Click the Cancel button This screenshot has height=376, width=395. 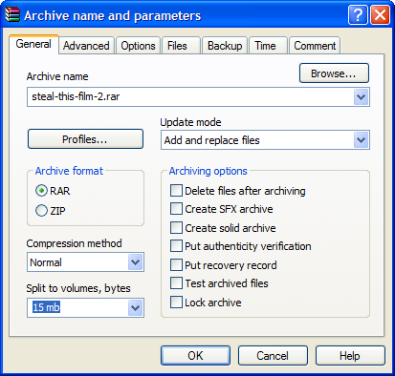click(273, 356)
